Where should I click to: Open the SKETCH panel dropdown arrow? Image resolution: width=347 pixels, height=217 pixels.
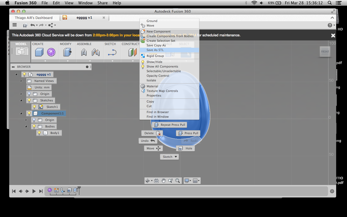[113, 61]
